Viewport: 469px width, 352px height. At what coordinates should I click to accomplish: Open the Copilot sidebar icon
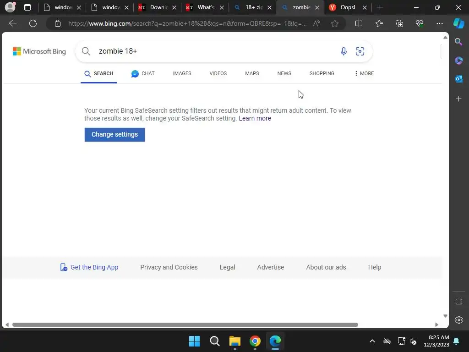pos(458,23)
